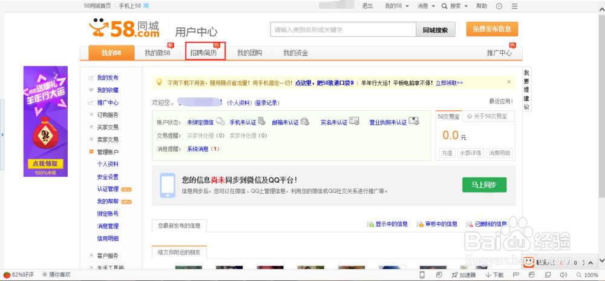Click the lightbulb tip icon in yellow banner
The height and width of the screenshot is (281, 605).
(x=159, y=82)
